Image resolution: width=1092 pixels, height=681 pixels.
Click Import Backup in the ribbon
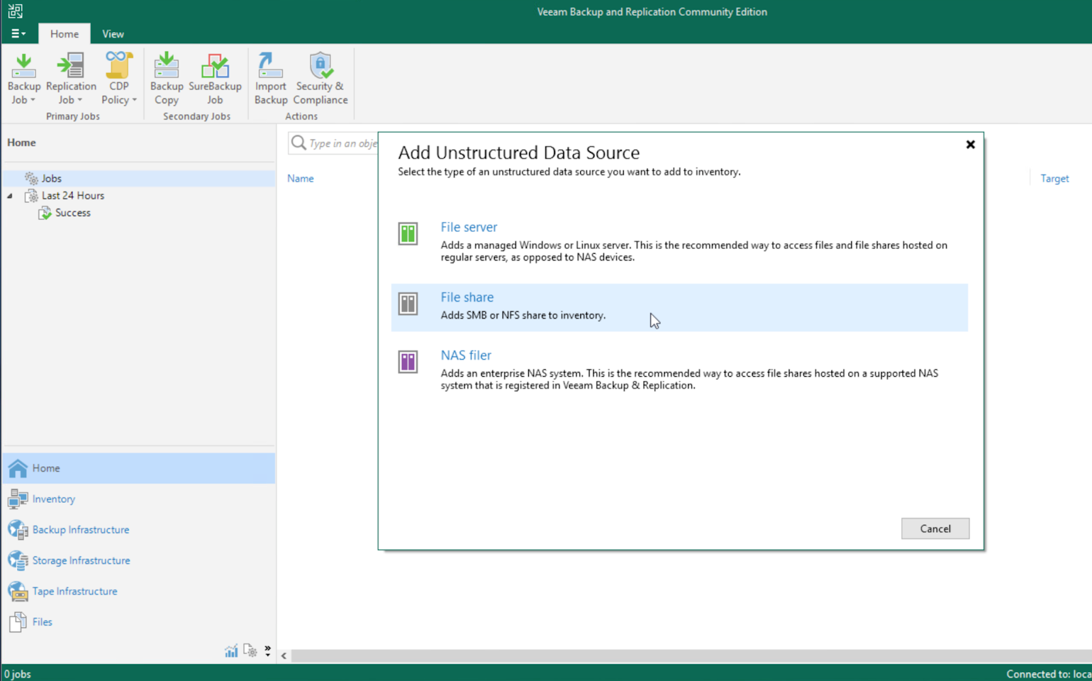[271, 78]
